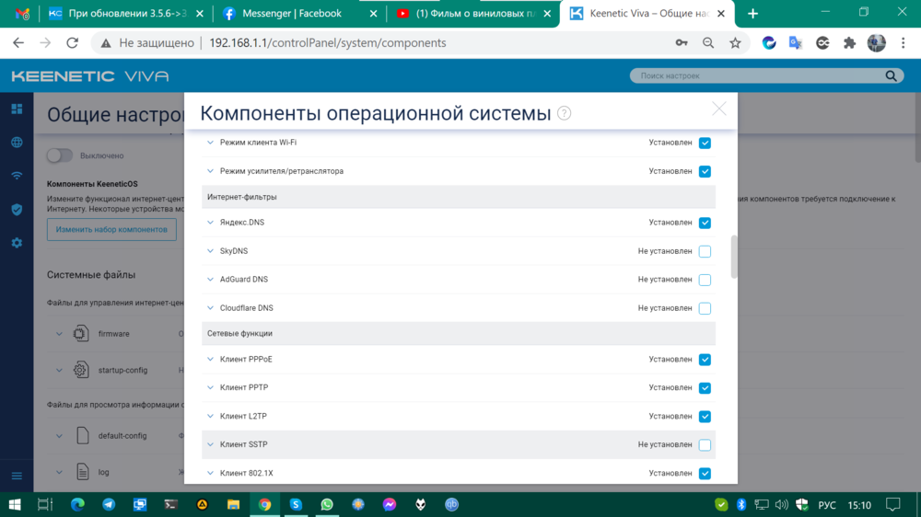
Task: Click the Изменить набор компонентов button
Action: point(111,229)
